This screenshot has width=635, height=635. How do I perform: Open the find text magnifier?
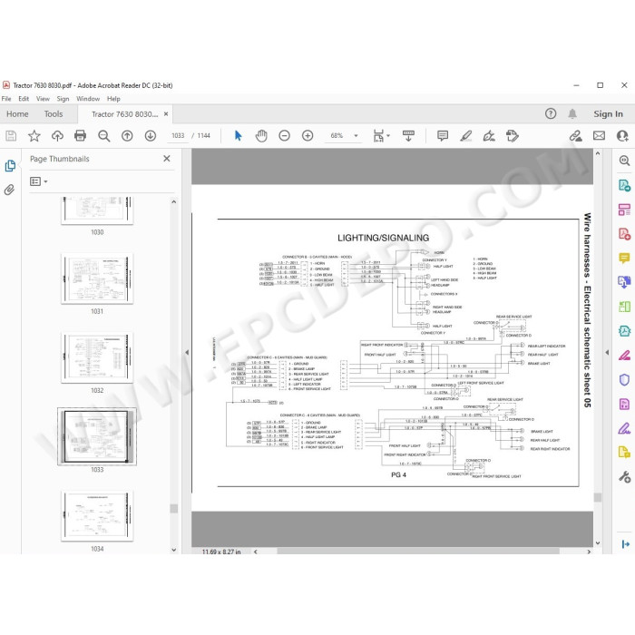pos(103,136)
